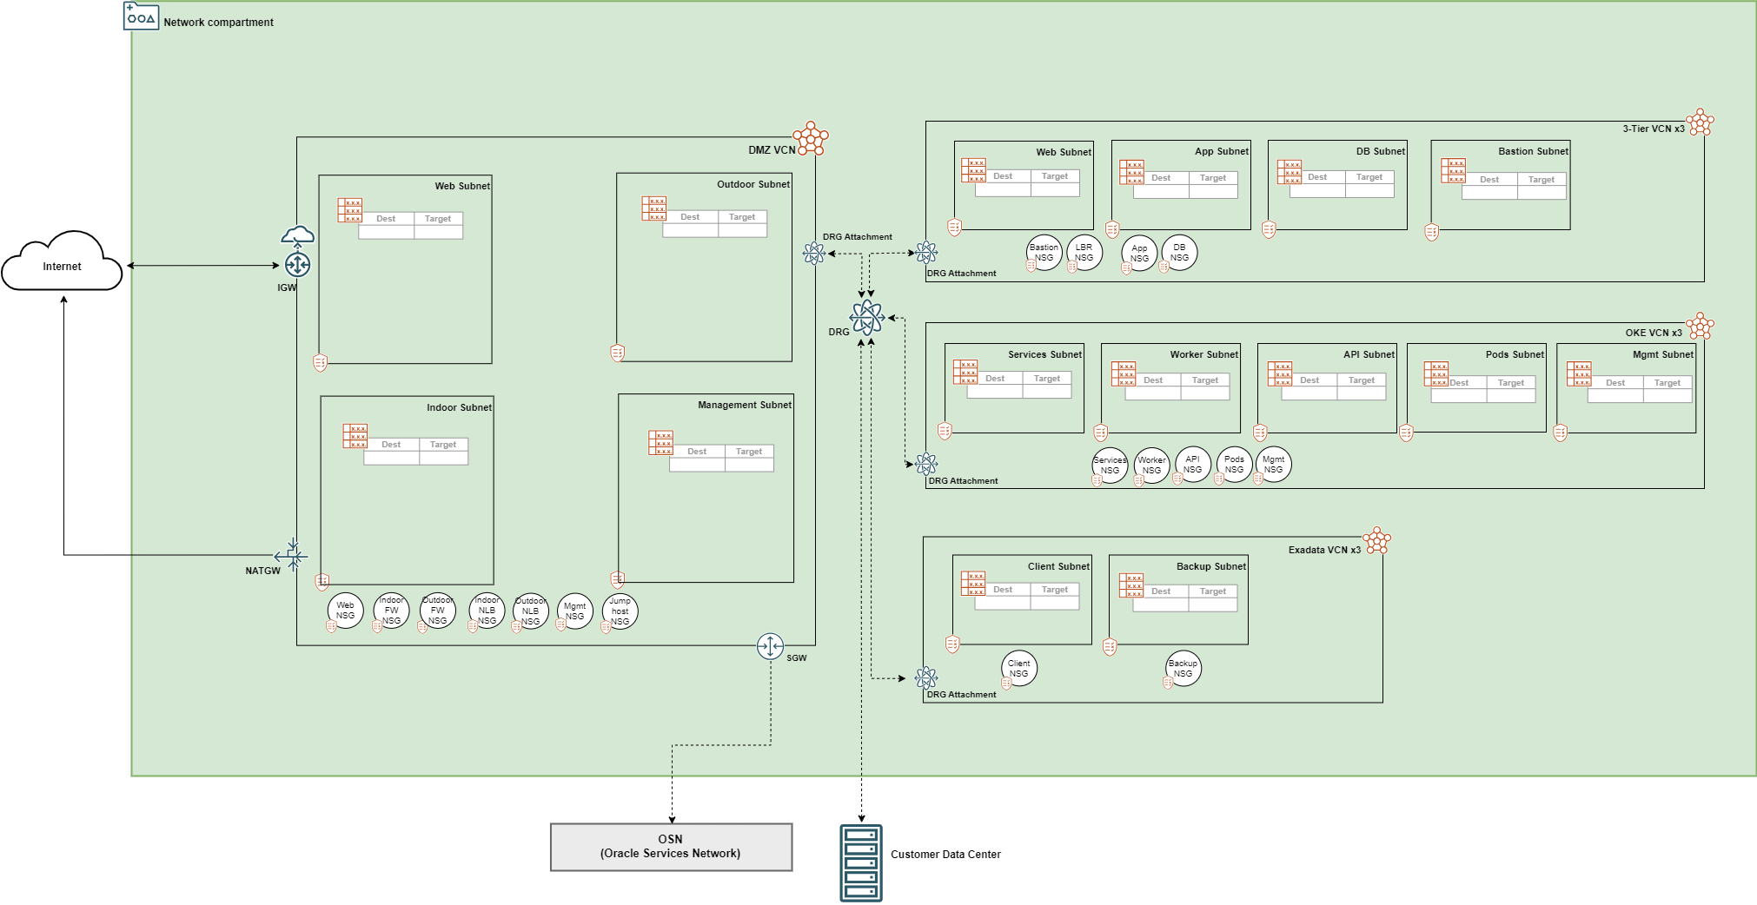This screenshot has width=1757, height=905.
Task: Select route table icon in Outdoor Subnet
Action: 654,208
